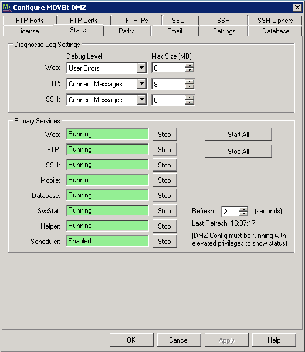The height and width of the screenshot is (352, 305).
Task: Increase FTP log max size
Action: click(189, 82)
